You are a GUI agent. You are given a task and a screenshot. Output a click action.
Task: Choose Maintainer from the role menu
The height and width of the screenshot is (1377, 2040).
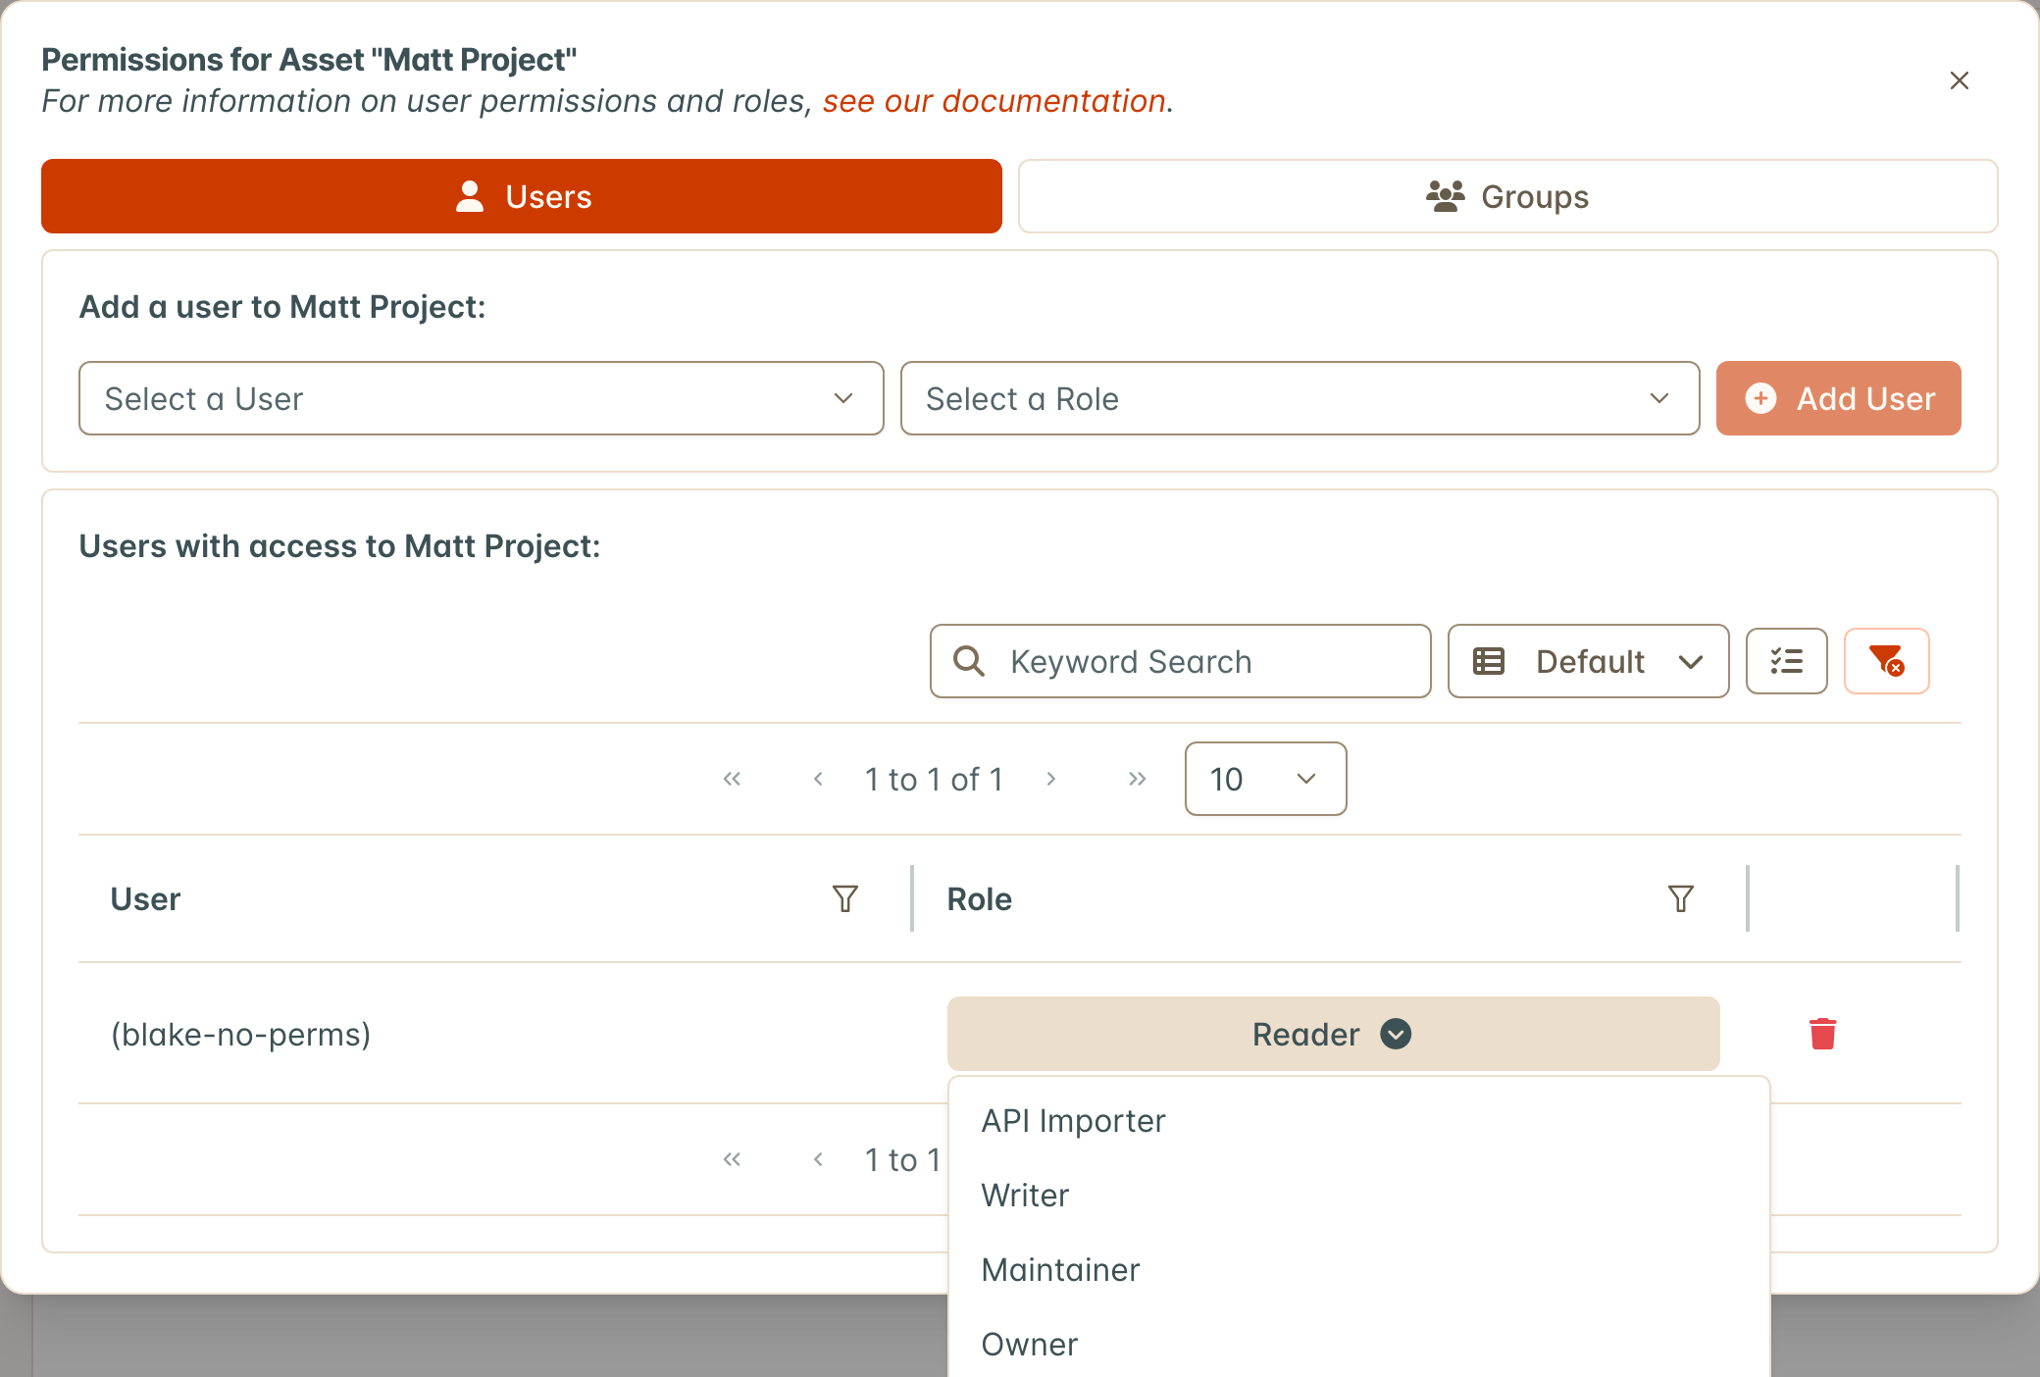[1358, 1269]
